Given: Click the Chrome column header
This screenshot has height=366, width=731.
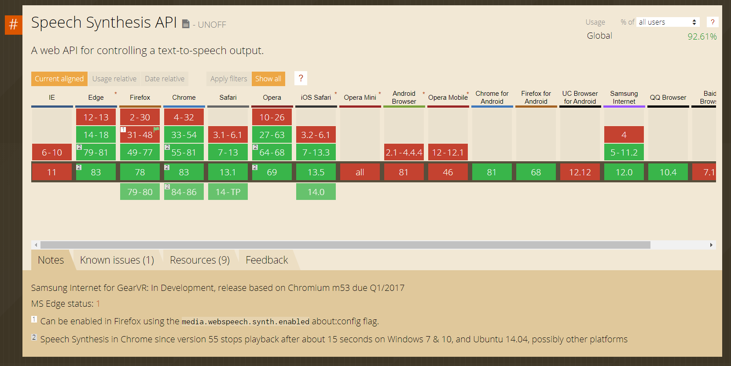Looking at the screenshot, I should [x=184, y=98].
